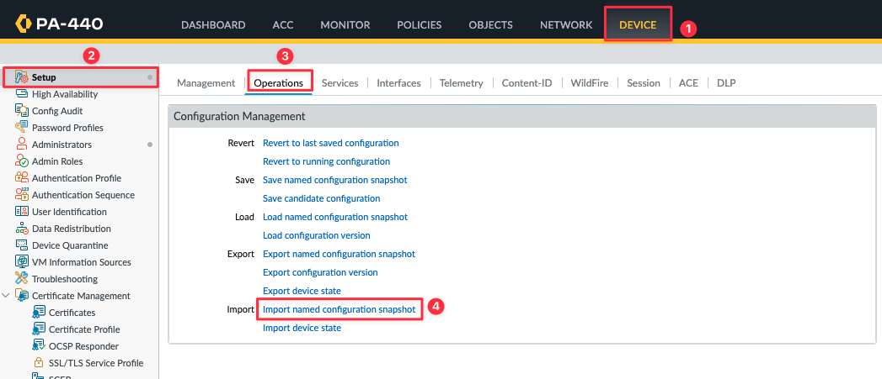This screenshot has width=882, height=379.
Task: Click the SSL/TLS Service Profile lock icon
Action: pos(38,363)
